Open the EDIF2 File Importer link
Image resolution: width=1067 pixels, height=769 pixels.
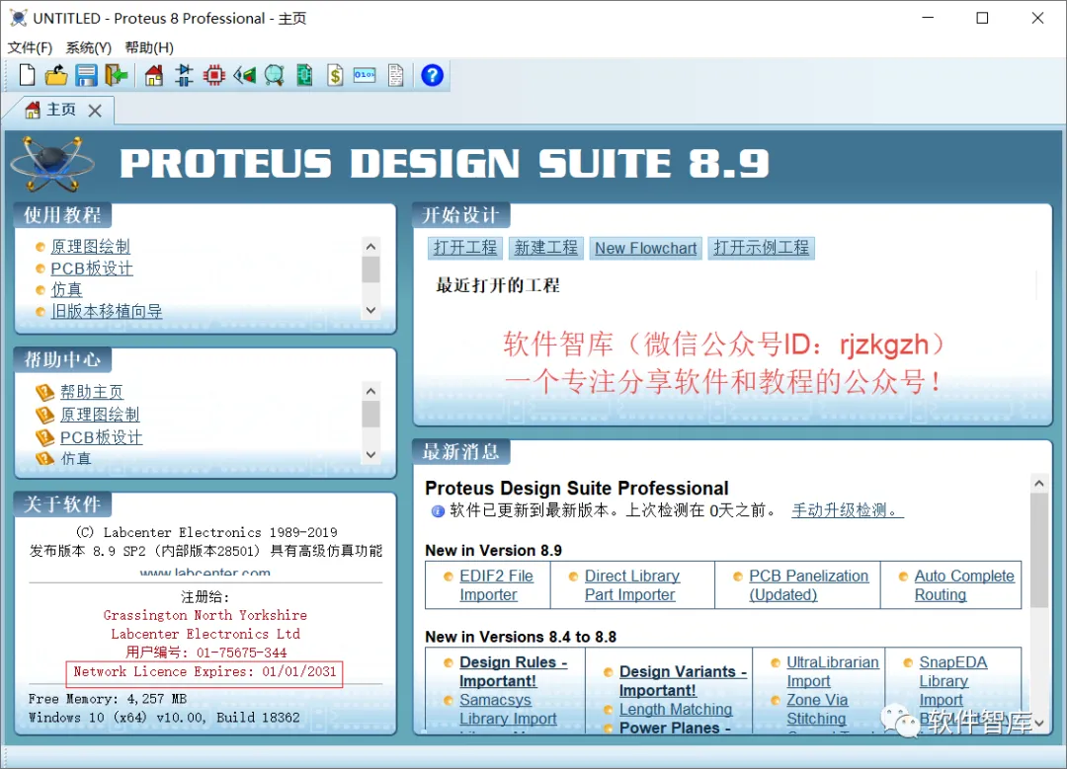pos(496,585)
